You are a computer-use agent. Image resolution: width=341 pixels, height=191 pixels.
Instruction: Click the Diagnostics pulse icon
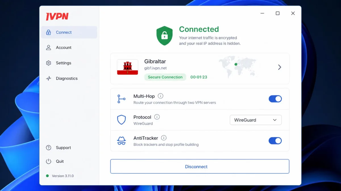pos(49,78)
